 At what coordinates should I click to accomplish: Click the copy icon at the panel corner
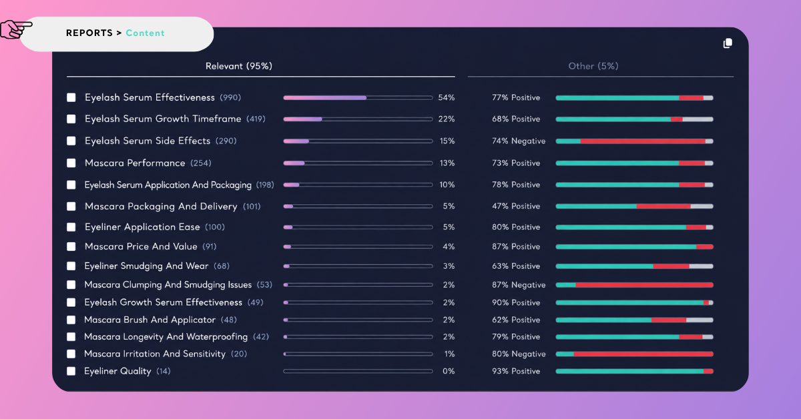[728, 43]
